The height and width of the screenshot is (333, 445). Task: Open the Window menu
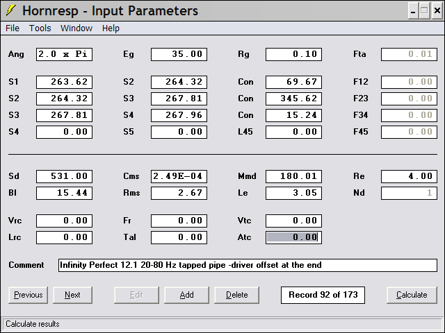pos(76,28)
